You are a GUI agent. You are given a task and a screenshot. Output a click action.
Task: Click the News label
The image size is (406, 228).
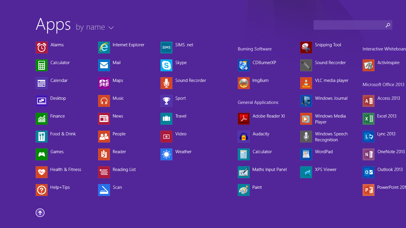118,116
